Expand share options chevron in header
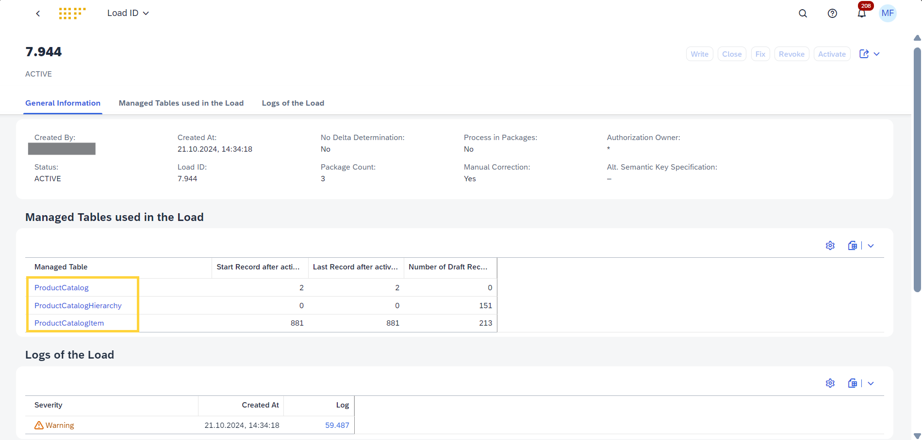Image resolution: width=922 pixels, height=440 pixels. point(877,54)
